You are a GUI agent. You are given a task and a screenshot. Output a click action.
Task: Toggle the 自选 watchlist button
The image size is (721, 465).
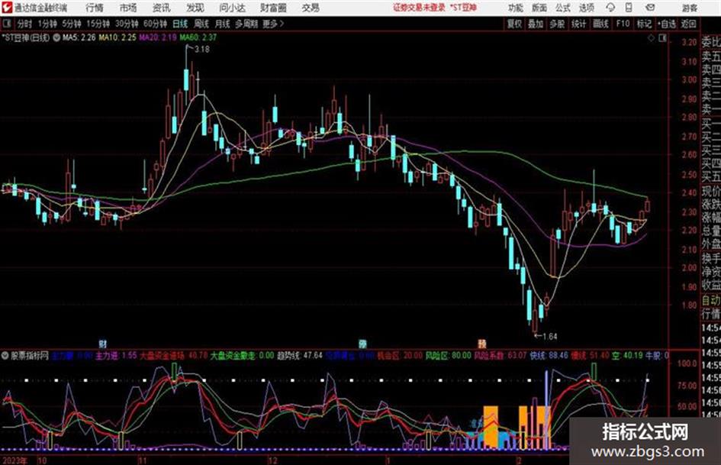[x=666, y=24]
